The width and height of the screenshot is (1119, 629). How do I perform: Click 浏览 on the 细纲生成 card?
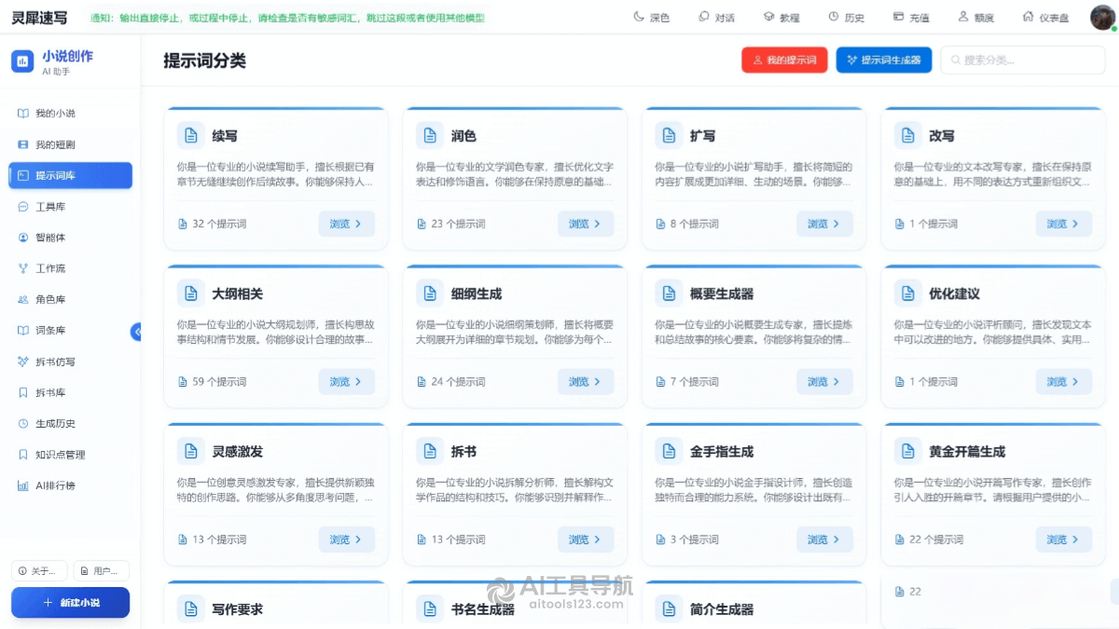(x=586, y=381)
